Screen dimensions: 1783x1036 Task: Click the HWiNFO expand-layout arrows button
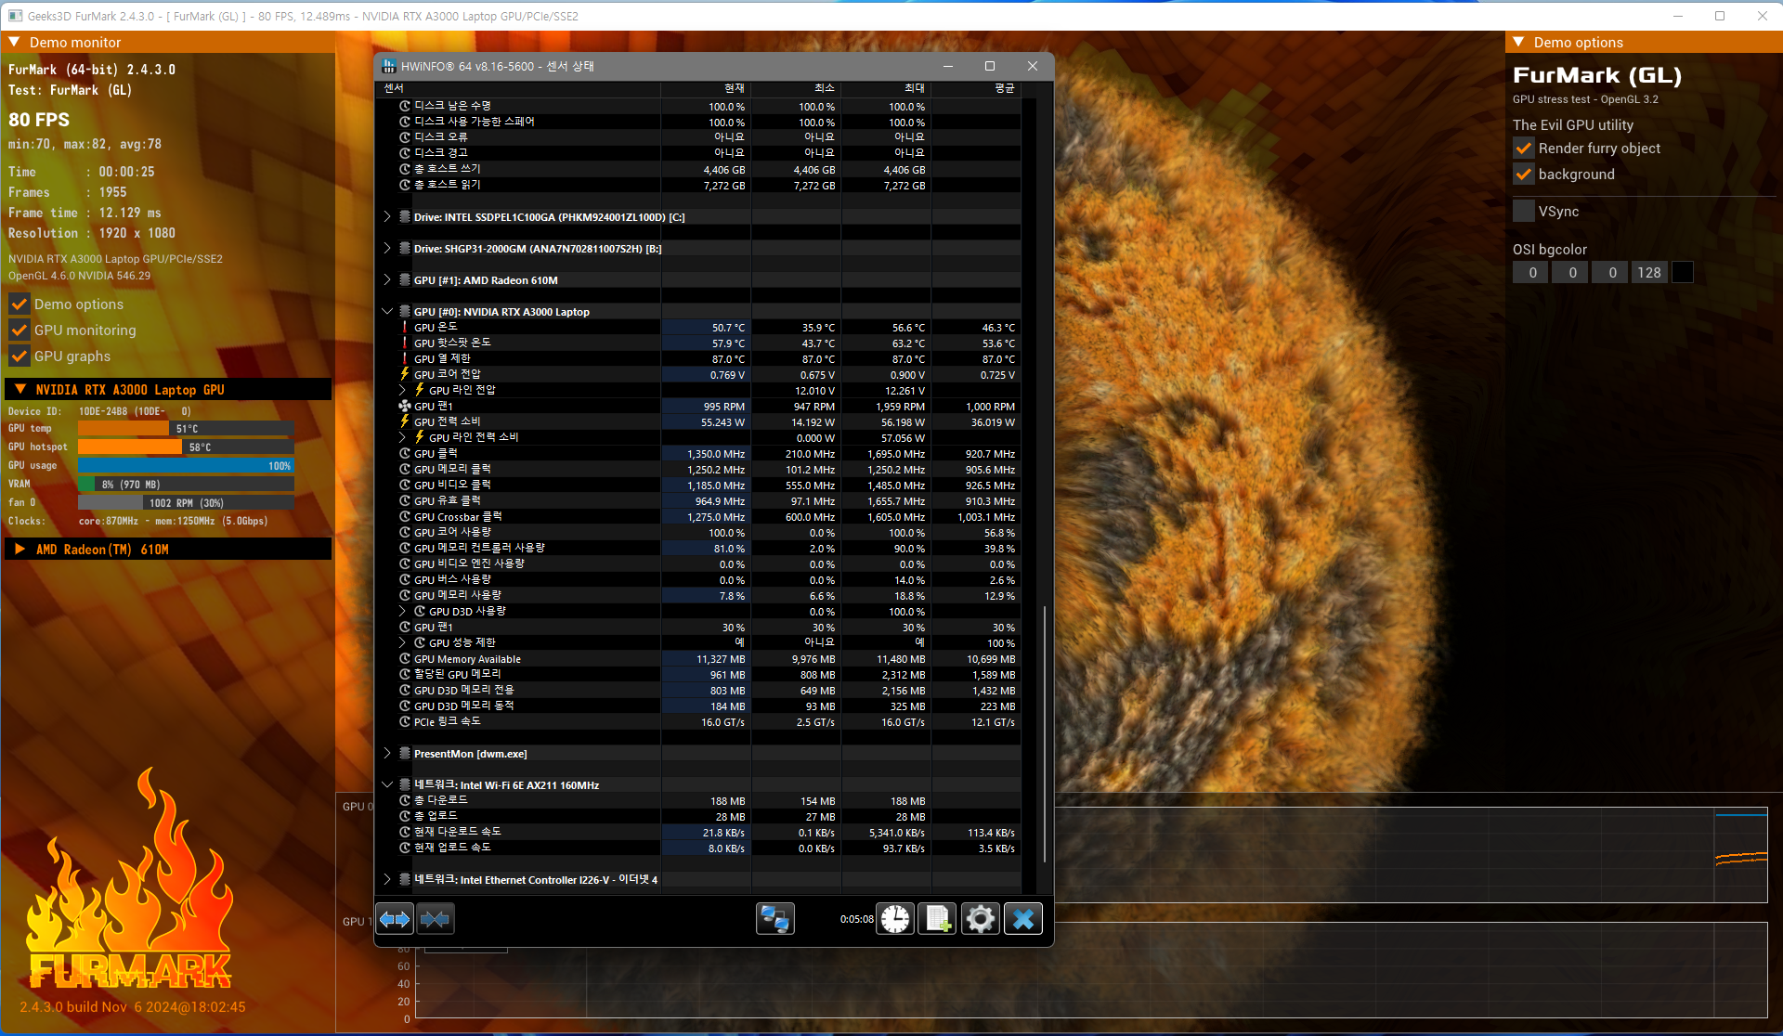(x=395, y=919)
